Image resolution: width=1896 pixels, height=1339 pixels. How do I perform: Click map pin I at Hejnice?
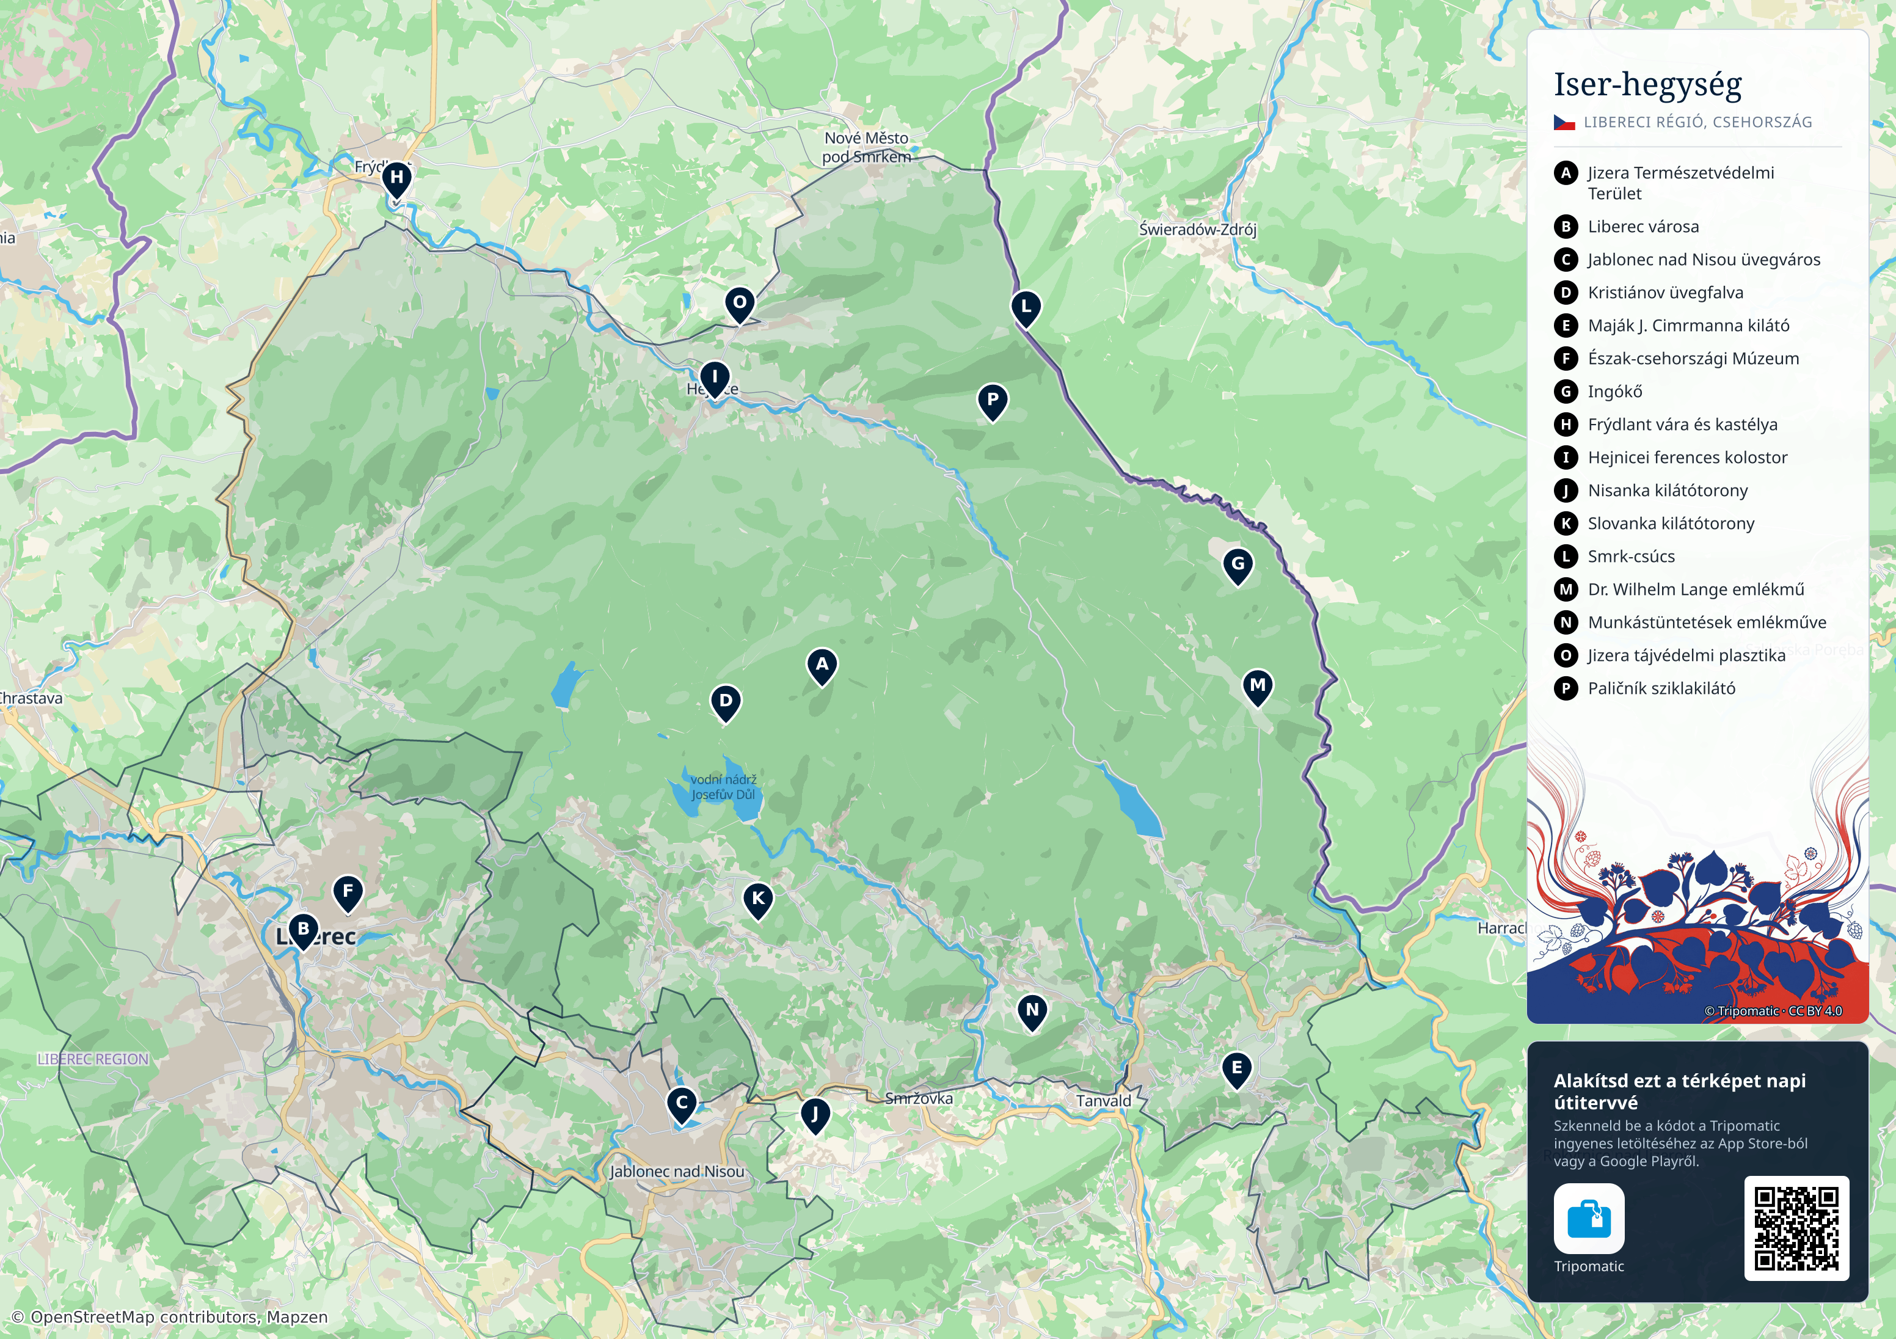(x=714, y=380)
